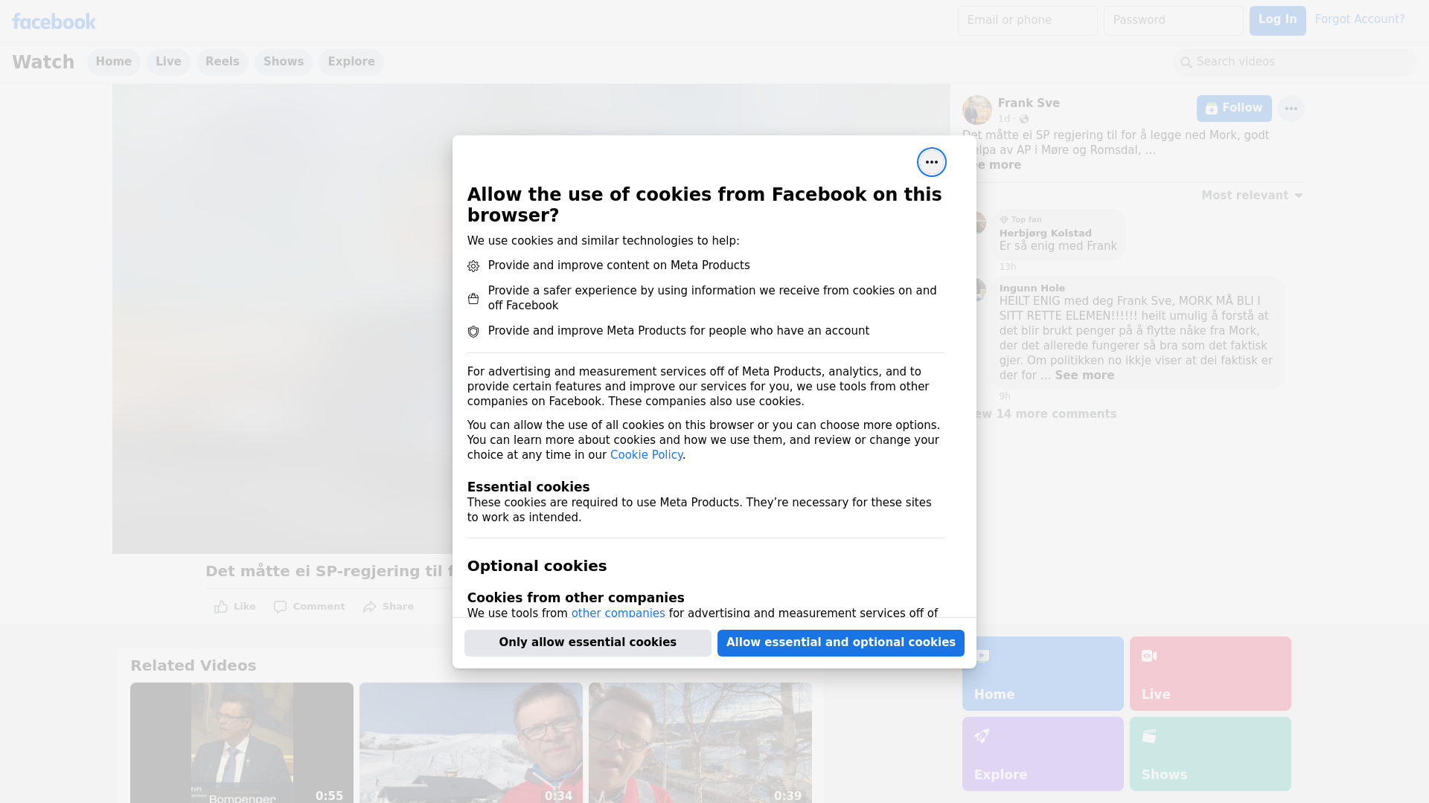Viewport: 1429px width, 803px height.
Task: Click the Comment text label
Action: click(319, 607)
